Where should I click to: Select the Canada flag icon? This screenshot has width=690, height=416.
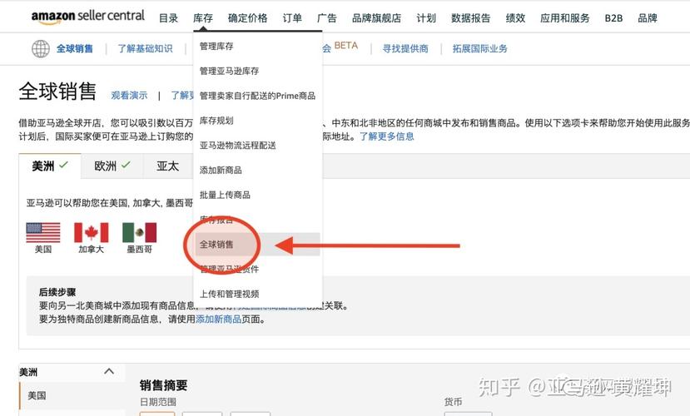tap(91, 233)
